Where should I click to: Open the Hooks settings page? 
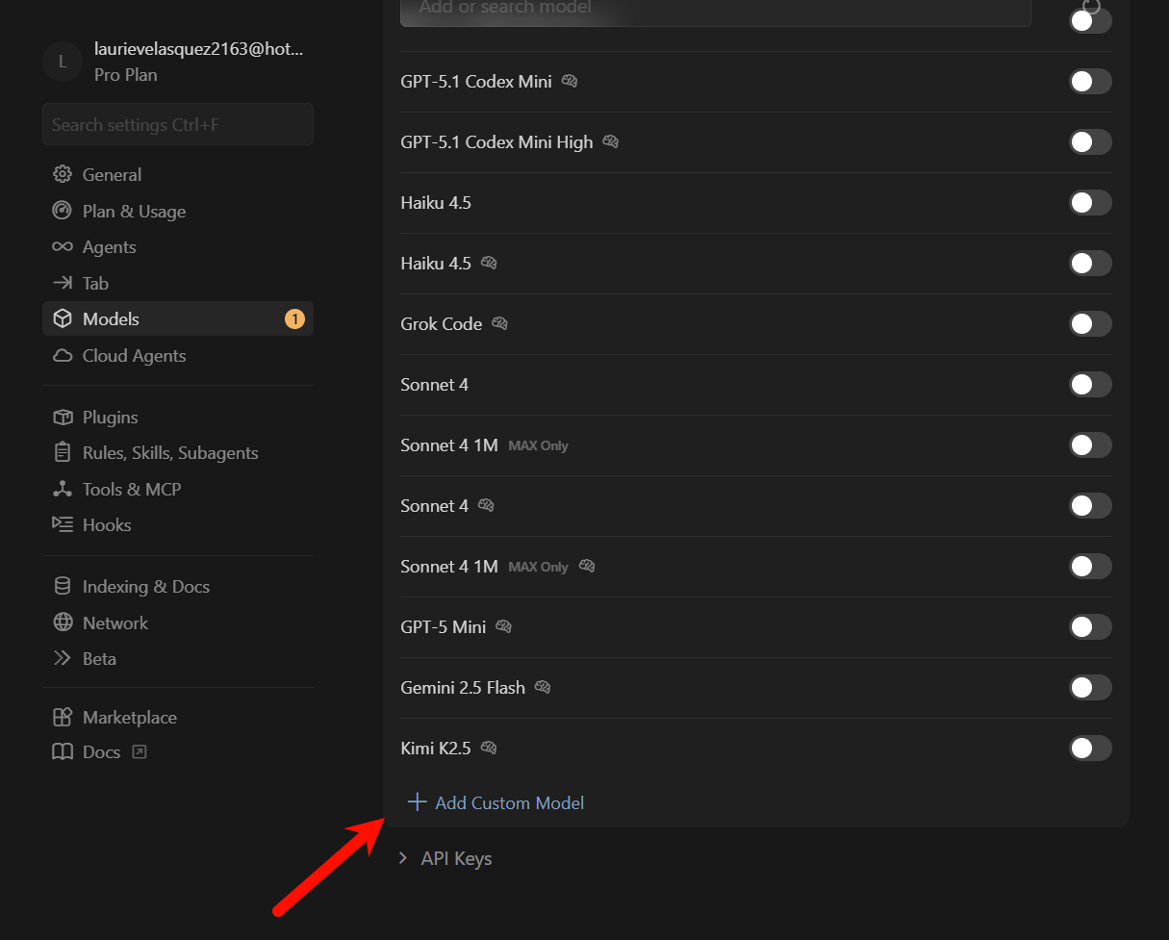click(178, 524)
